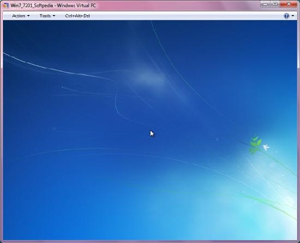The height and width of the screenshot is (243, 300).
Task: Close the Win7_7201_Softpedia virtual machine window
Action: tap(289, 4)
